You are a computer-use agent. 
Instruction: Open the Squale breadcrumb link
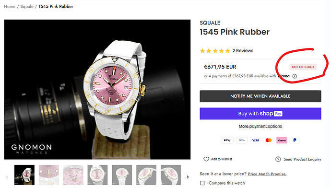click(27, 6)
